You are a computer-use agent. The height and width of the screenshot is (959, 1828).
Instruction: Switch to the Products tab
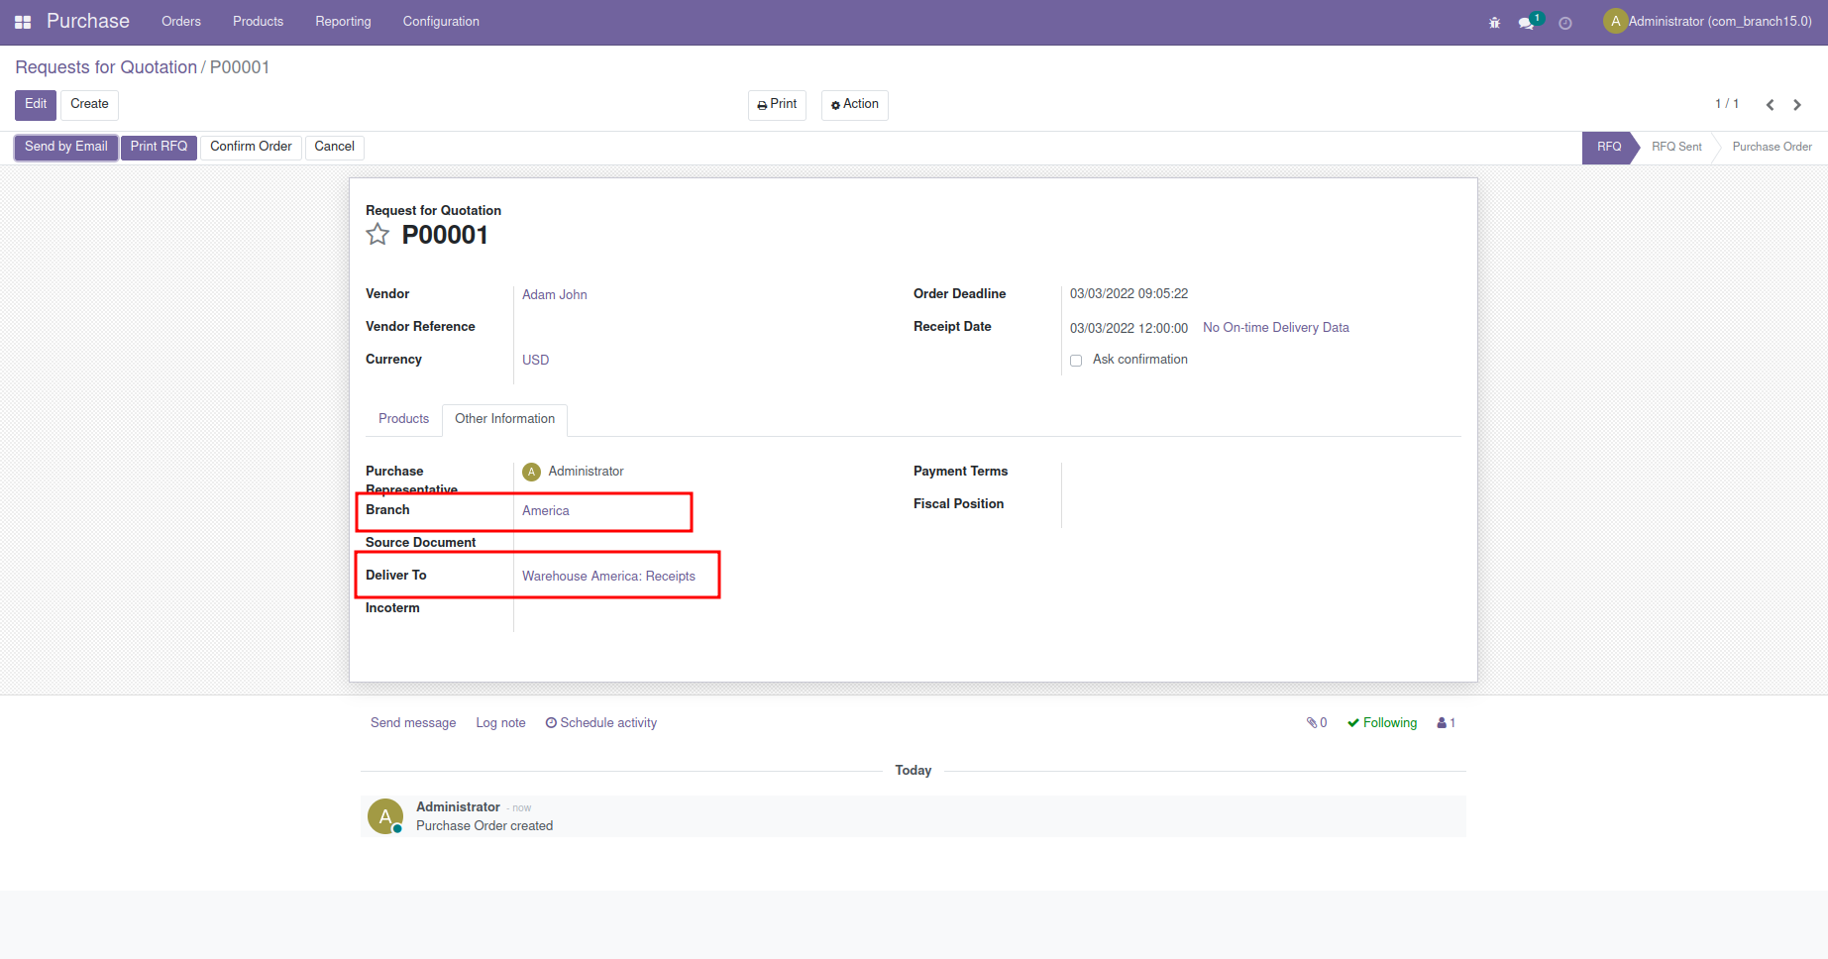coord(403,419)
